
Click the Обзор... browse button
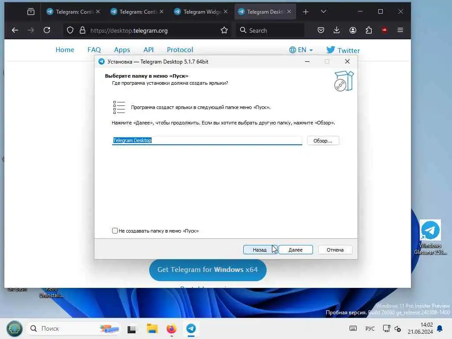(x=323, y=141)
